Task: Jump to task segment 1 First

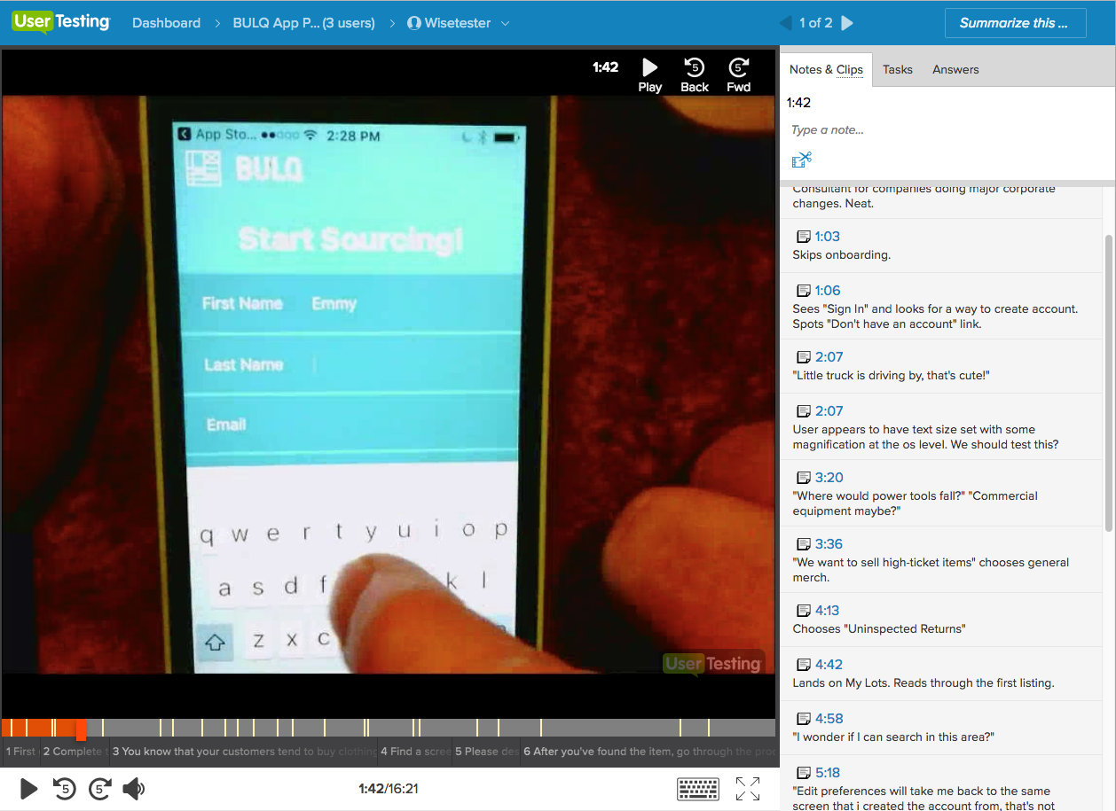Action: pyautogui.click(x=20, y=752)
